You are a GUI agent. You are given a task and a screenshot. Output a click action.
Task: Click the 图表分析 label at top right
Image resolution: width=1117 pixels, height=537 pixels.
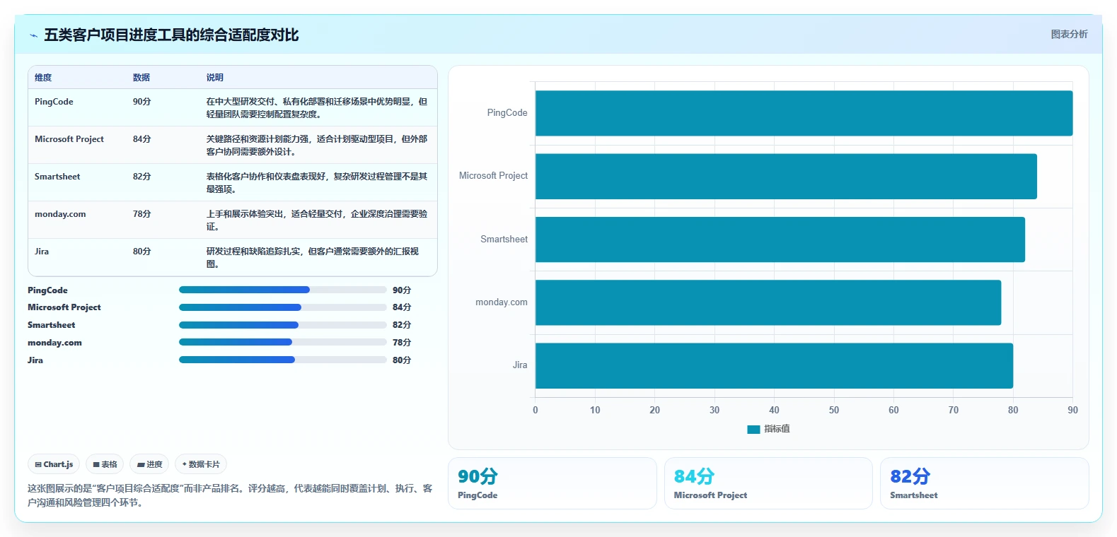pos(1069,34)
